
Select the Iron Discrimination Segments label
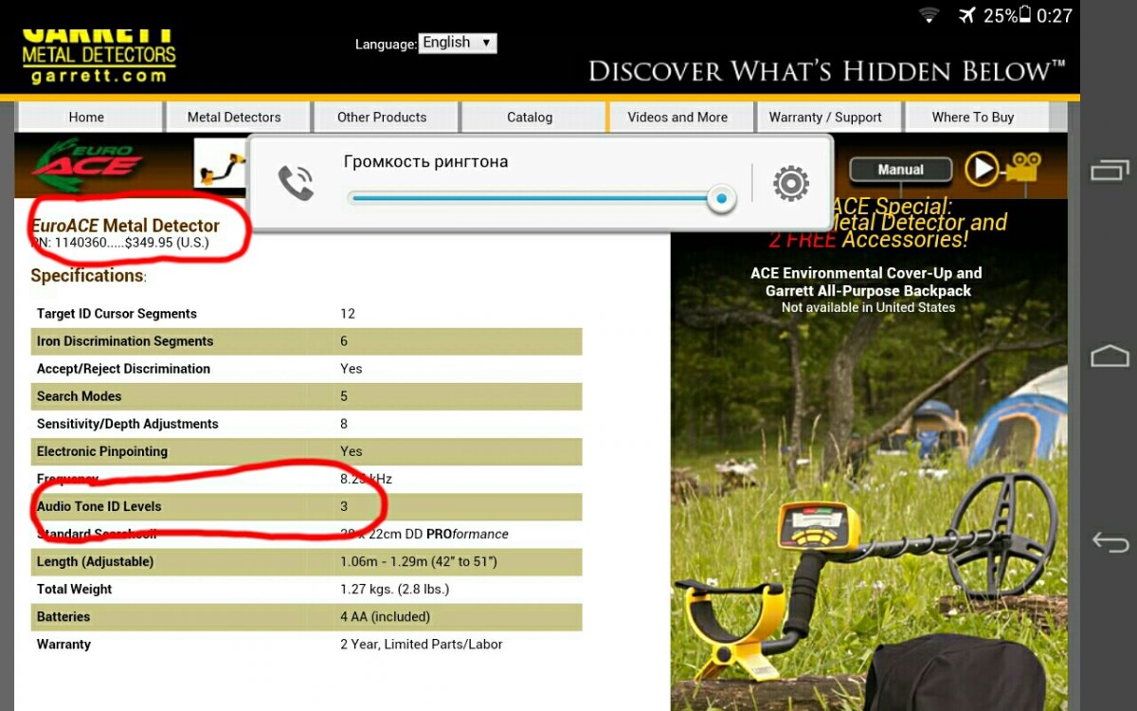coord(125,341)
